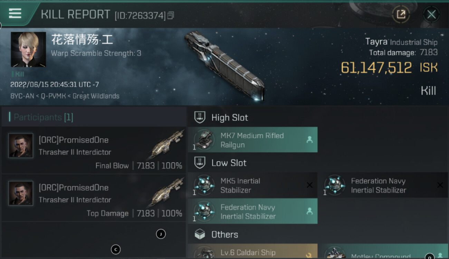Click the Participants header tab
This screenshot has height=259, width=449.
click(43, 117)
